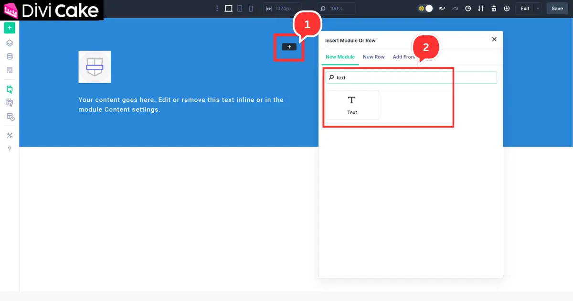Open the help question mark icon
This screenshot has width=573, height=301.
(x=10, y=149)
